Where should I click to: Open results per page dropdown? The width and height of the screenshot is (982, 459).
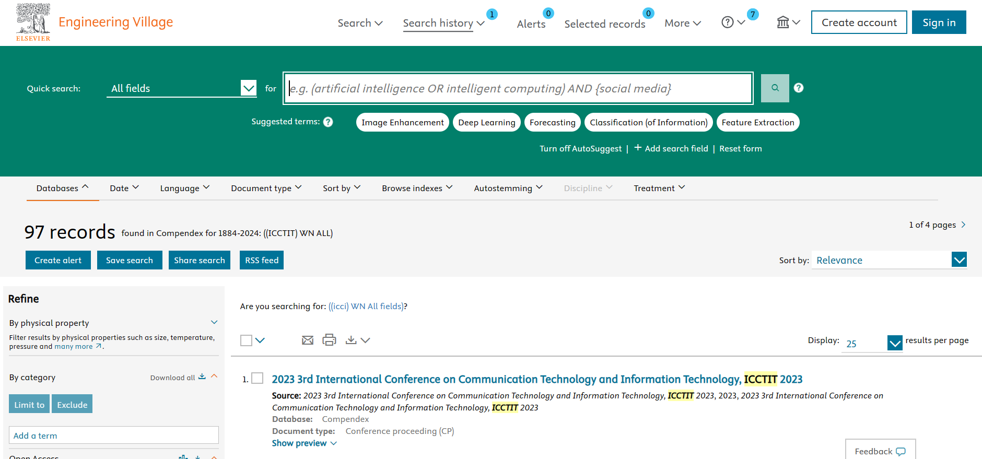point(872,343)
